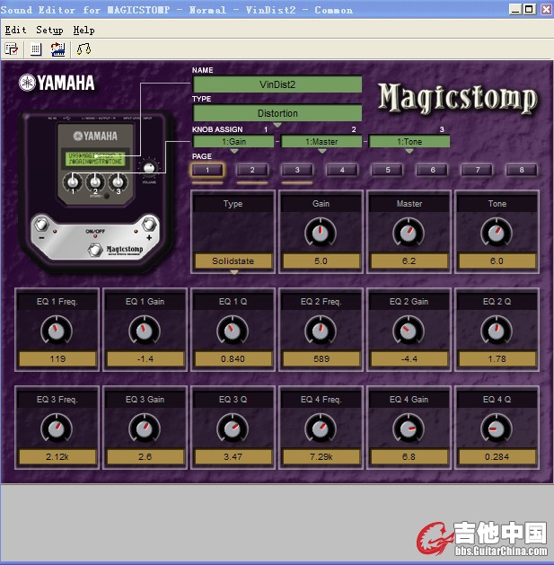Image resolution: width=554 pixels, height=565 pixels.
Task: Open the Solidstate type dropdown
Action: [x=233, y=260]
